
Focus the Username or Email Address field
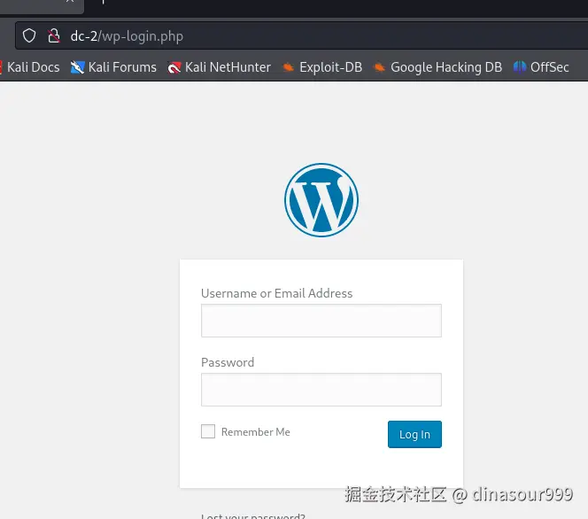point(321,321)
